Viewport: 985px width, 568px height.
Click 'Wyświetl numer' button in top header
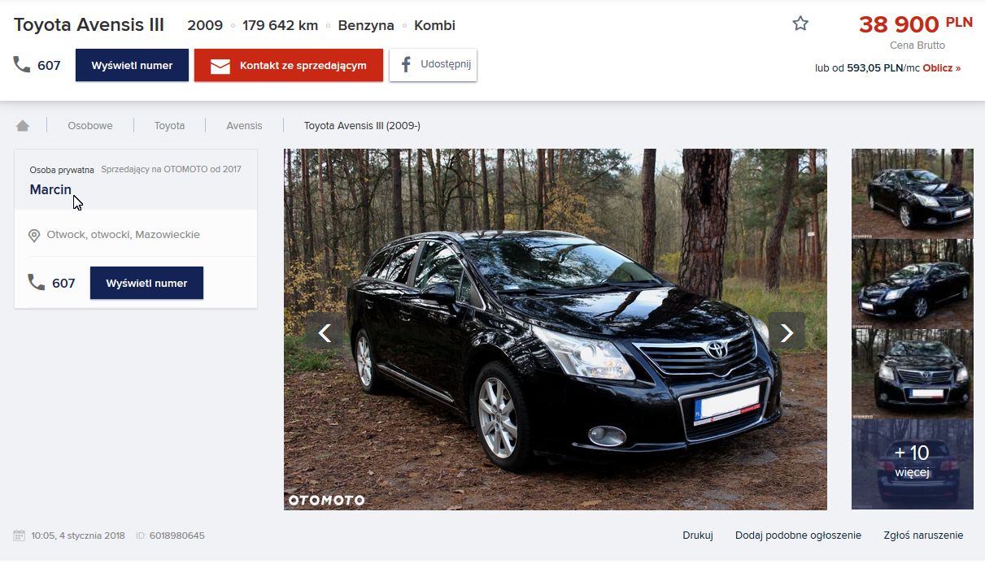pyautogui.click(x=132, y=65)
